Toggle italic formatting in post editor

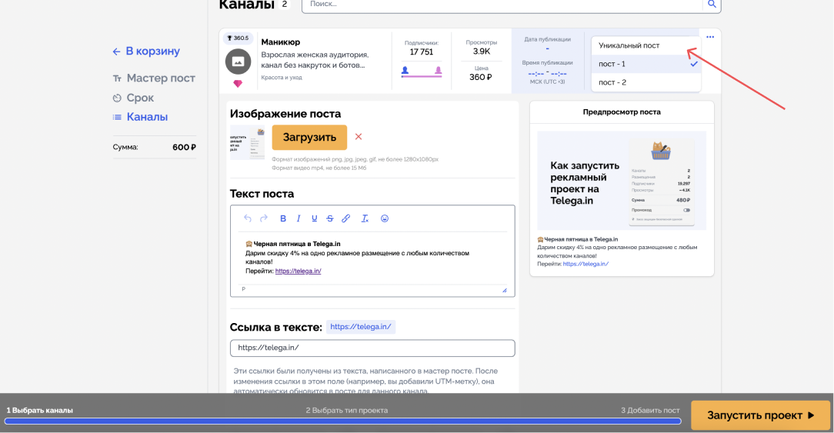299,218
